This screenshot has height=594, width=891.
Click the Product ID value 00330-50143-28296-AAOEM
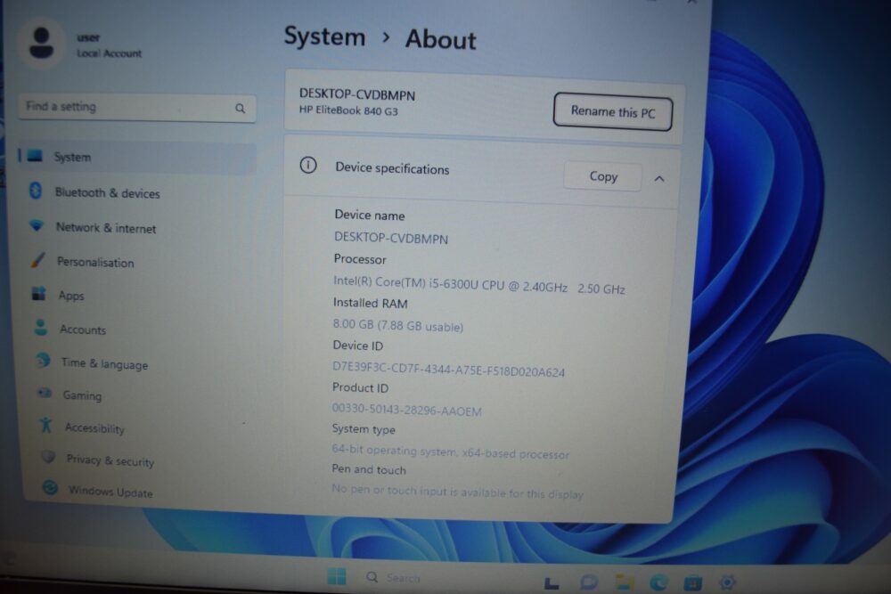[406, 410]
